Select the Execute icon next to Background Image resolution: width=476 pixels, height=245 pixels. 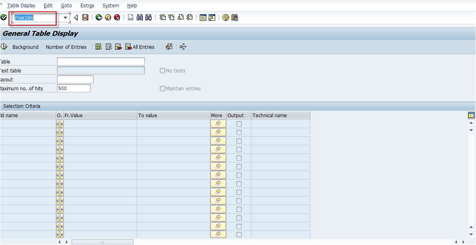pyautogui.click(x=4, y=47)
